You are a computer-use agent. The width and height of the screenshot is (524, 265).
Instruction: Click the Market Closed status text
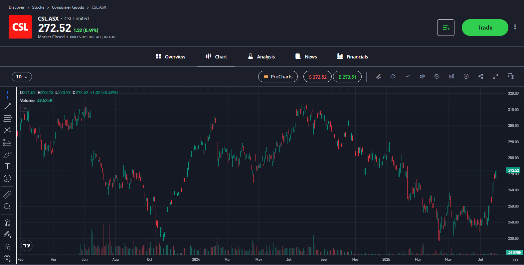[x=51, y=37]
